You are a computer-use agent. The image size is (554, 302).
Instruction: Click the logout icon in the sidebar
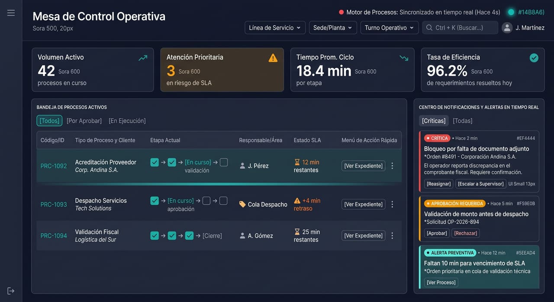11,291
